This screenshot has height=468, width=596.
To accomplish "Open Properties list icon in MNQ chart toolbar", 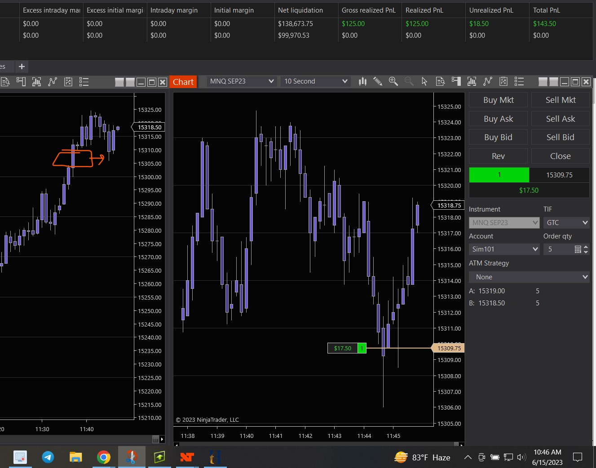I will coord(519,81).
